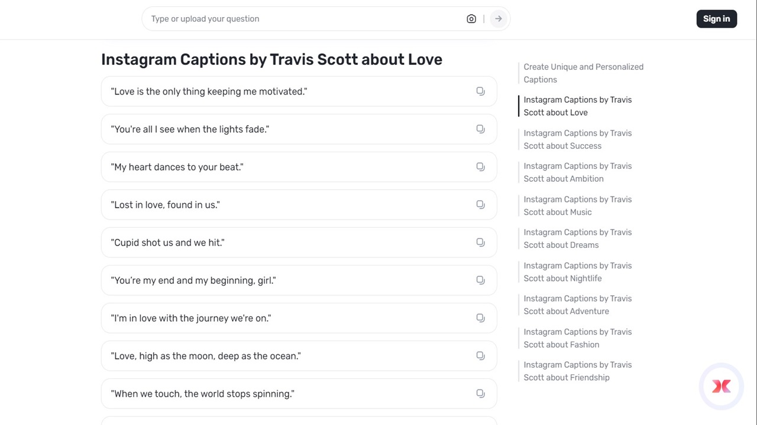Select text "You're my end and my beginning, girl."
Image resolution: width=757 pixels, height=425 pixels.
[193, 280]
